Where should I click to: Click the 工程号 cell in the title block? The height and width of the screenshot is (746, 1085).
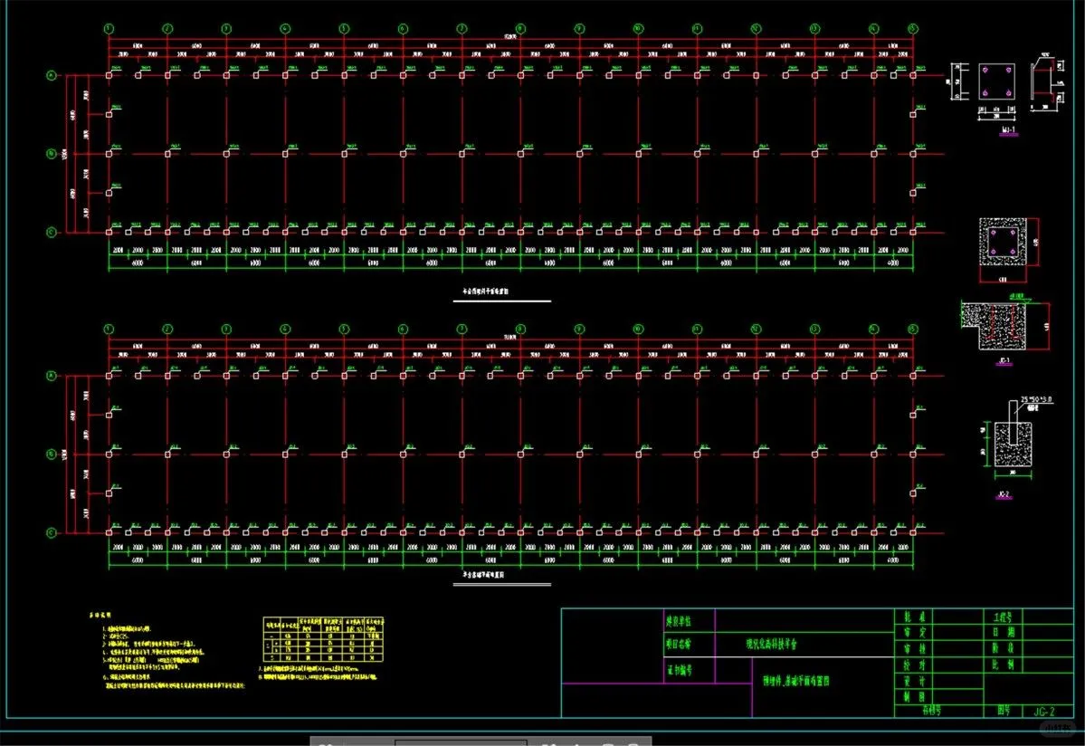(1003, 617)
